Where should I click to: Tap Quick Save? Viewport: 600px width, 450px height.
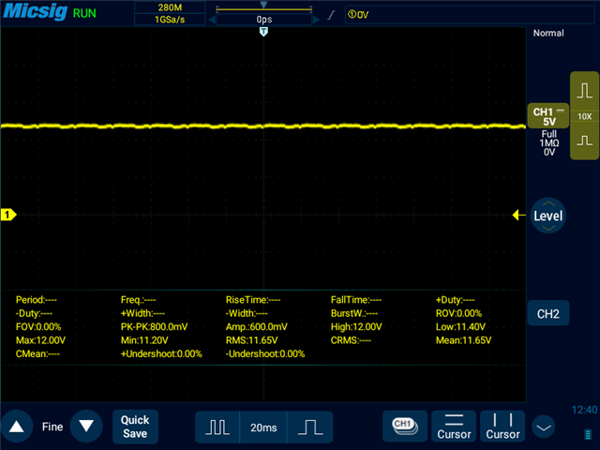(135, 427)
